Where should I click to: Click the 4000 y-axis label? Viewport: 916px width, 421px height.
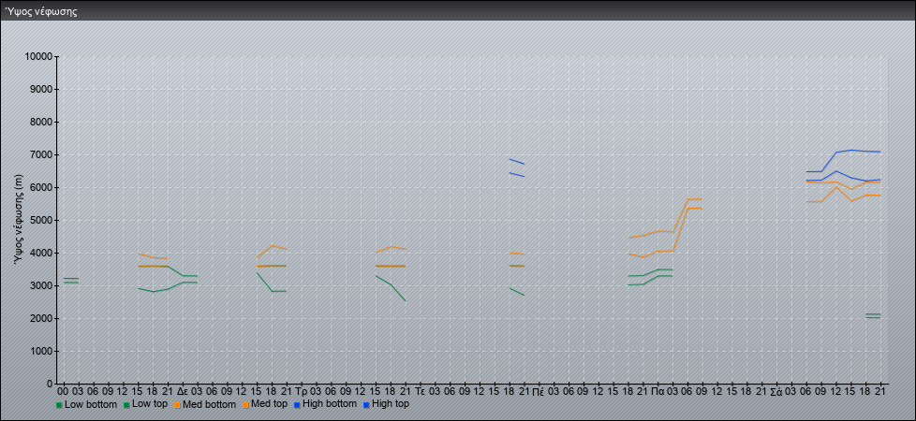point(41,253)
